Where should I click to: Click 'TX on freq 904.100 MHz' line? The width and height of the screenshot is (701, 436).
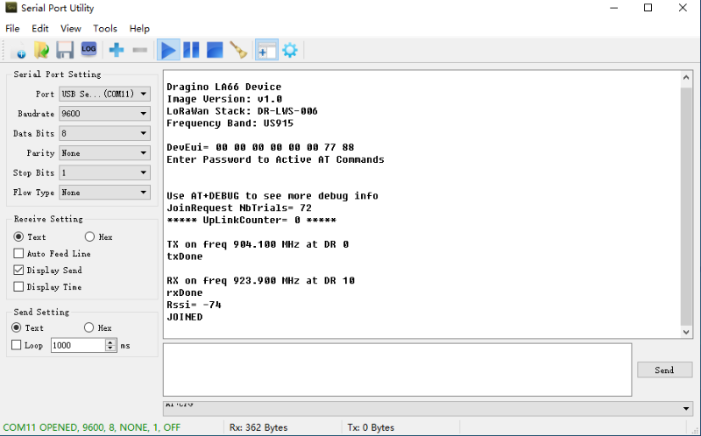point(258,244)
